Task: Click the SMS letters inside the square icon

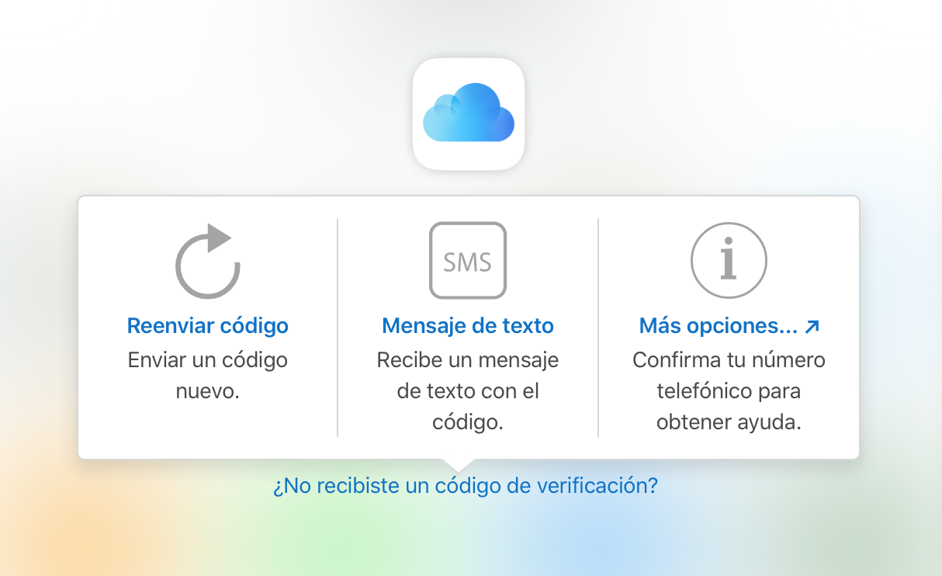Action: [468, 262]
